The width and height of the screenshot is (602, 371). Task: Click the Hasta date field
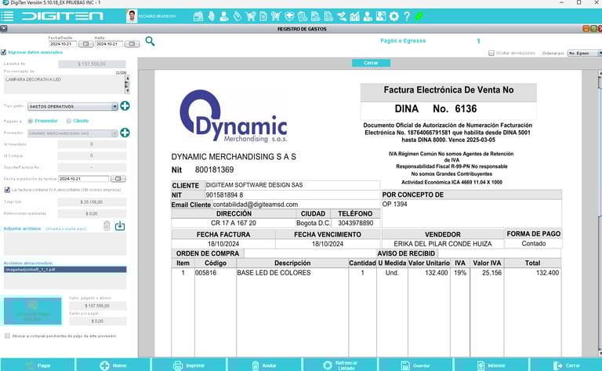109,44
